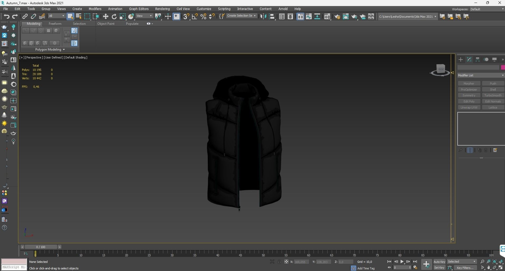
Task: Click the Render Production teapot
Action: pyautogui.click(x=354, y=16)
